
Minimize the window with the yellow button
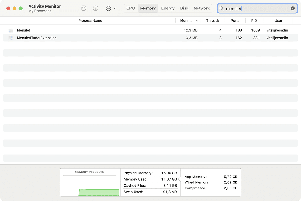click(x=14, y=8)
